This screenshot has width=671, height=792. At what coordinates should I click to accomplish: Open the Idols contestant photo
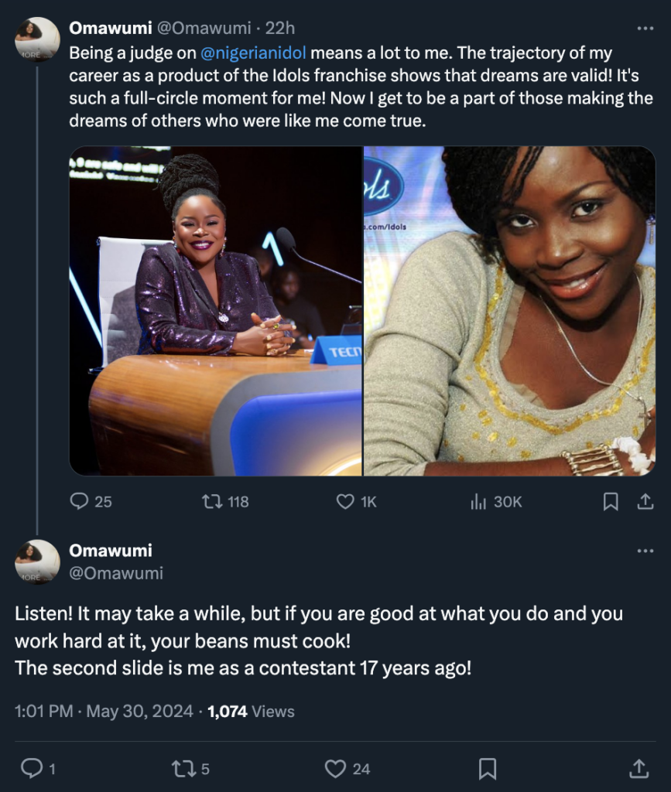click(x=510, y=311)
